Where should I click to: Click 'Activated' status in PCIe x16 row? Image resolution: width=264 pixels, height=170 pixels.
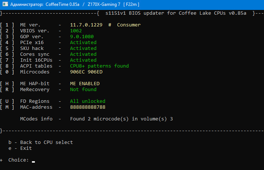point(83,43)
